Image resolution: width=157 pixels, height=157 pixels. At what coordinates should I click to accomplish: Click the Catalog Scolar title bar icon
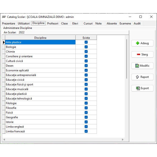[4, 17]
